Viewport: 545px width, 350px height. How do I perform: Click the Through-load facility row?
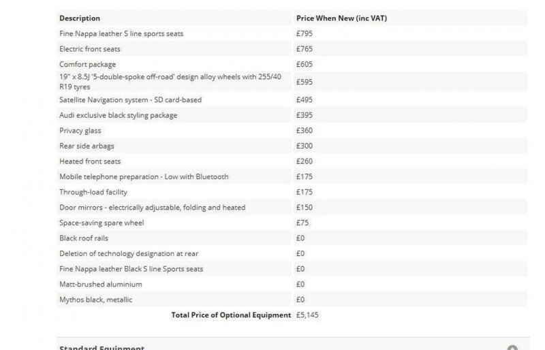point(292,192)
